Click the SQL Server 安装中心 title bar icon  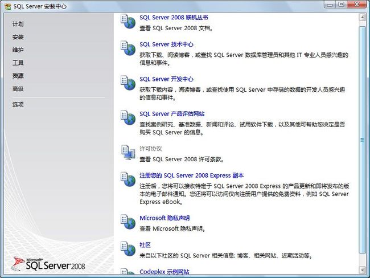coord(8,7)
